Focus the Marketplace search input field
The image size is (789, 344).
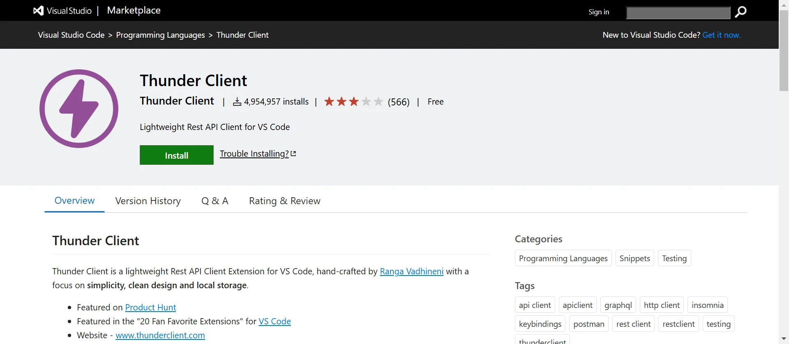click(678, 13)
